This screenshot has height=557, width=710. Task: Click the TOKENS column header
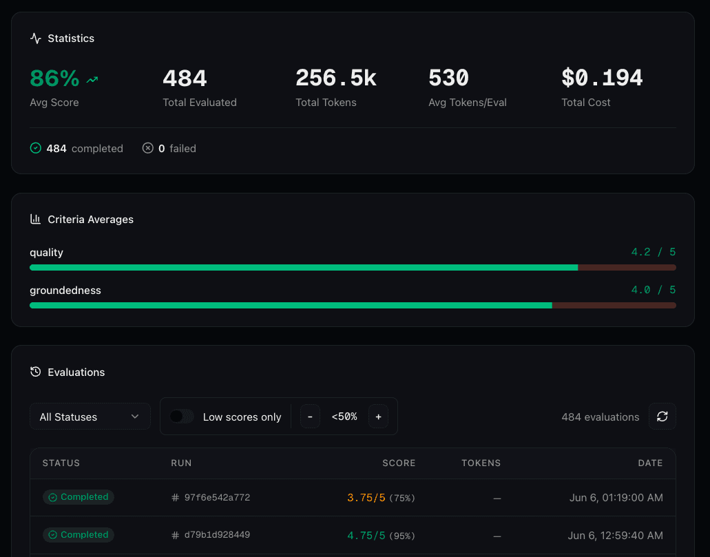click(481, 463)
